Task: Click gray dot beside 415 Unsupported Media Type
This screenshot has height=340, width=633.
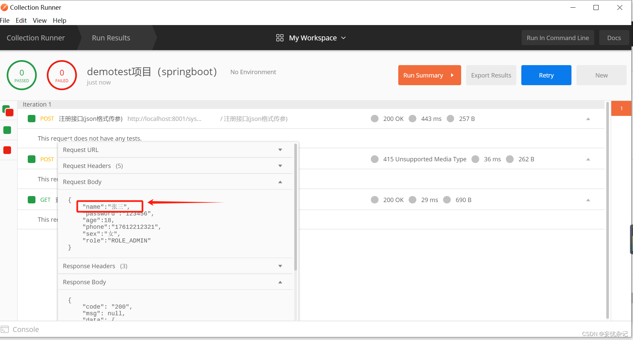Action: [375, 159]
